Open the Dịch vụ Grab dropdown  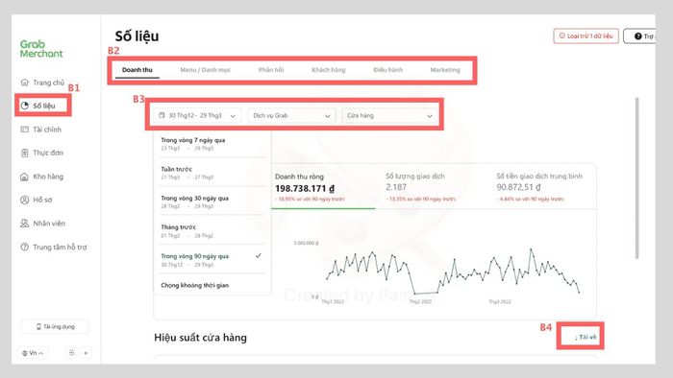291,115
